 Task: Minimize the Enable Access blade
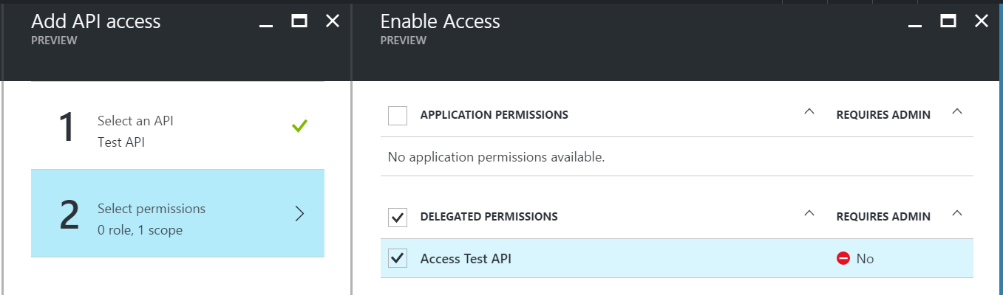[x=916, y=22]
